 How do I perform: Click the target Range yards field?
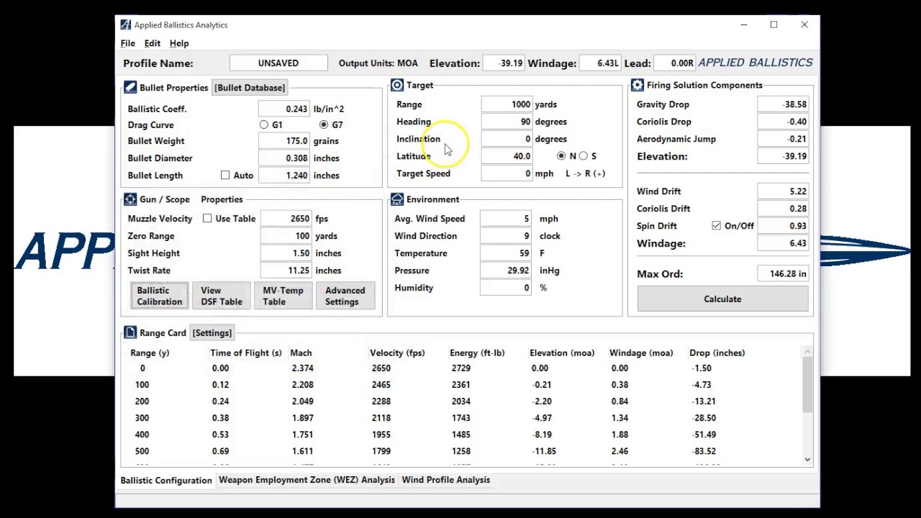tap(507, 104)
